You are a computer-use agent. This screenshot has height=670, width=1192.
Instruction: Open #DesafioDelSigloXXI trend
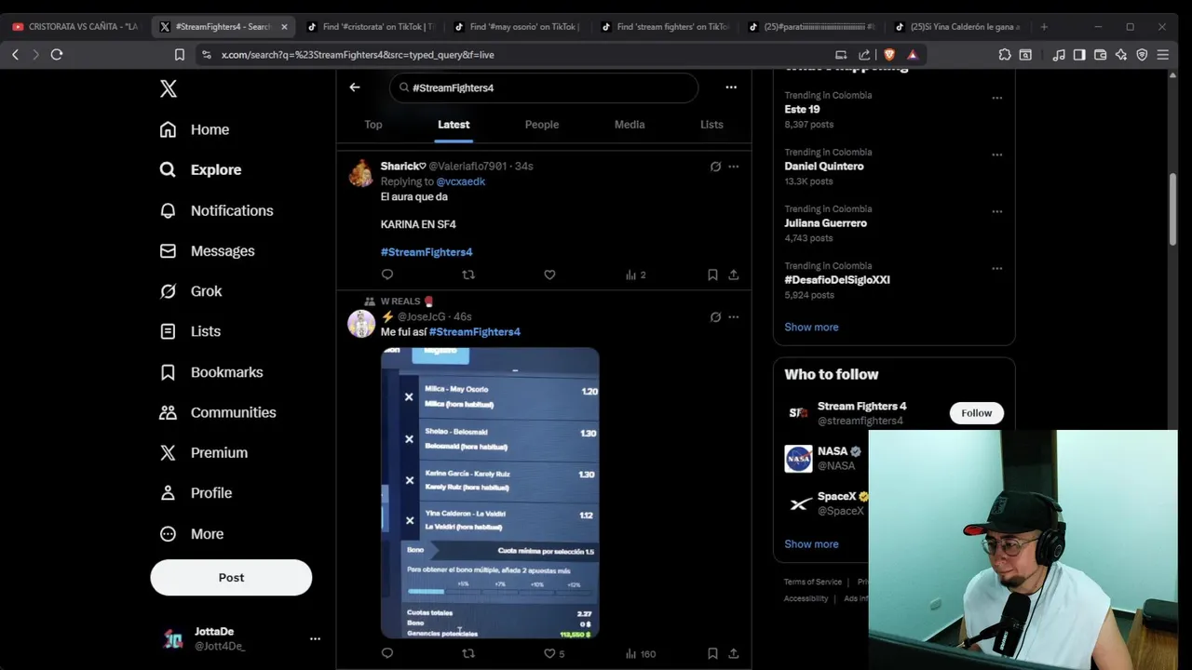837,280
